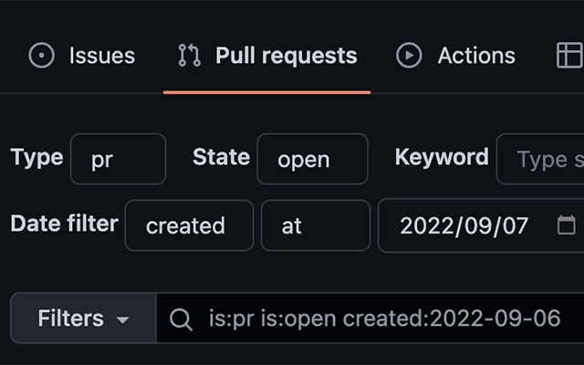Click the Pull requests branch icon
This screenshot has height=365, width=584.
[x=189, y=56]
